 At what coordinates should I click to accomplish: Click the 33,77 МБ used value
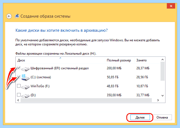pyautogui.click(x=143, y=95)
